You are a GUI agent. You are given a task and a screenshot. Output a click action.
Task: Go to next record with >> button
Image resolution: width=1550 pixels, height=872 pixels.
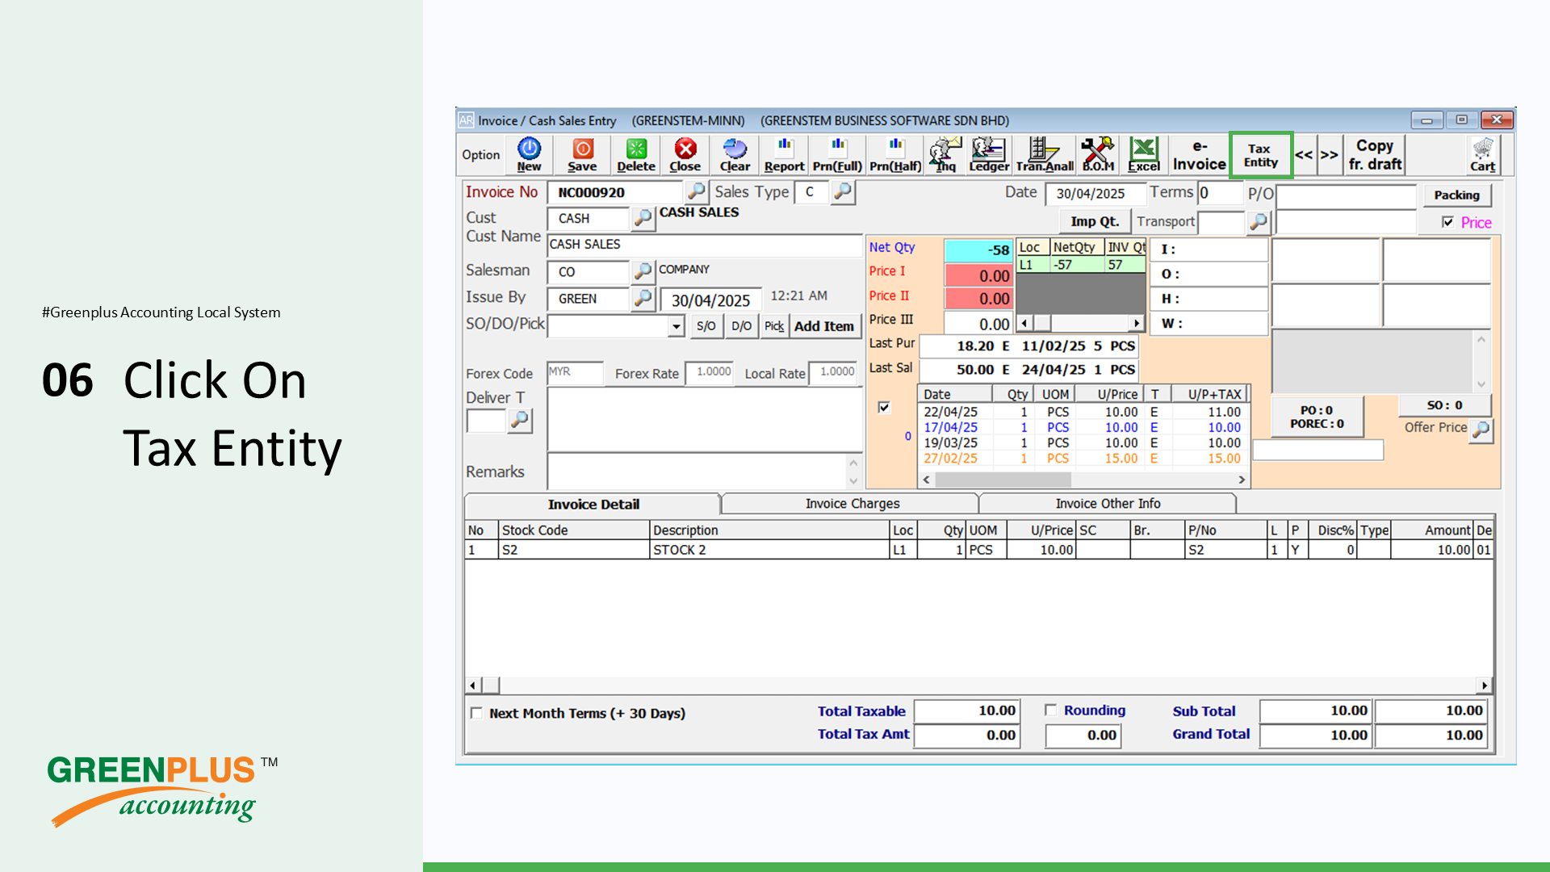point(1329,155)
